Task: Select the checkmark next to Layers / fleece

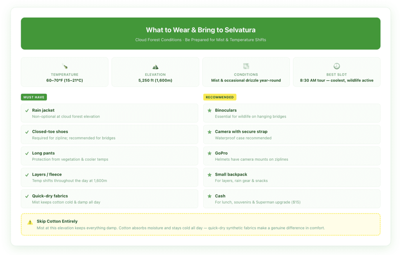Action: coord(27,175)
